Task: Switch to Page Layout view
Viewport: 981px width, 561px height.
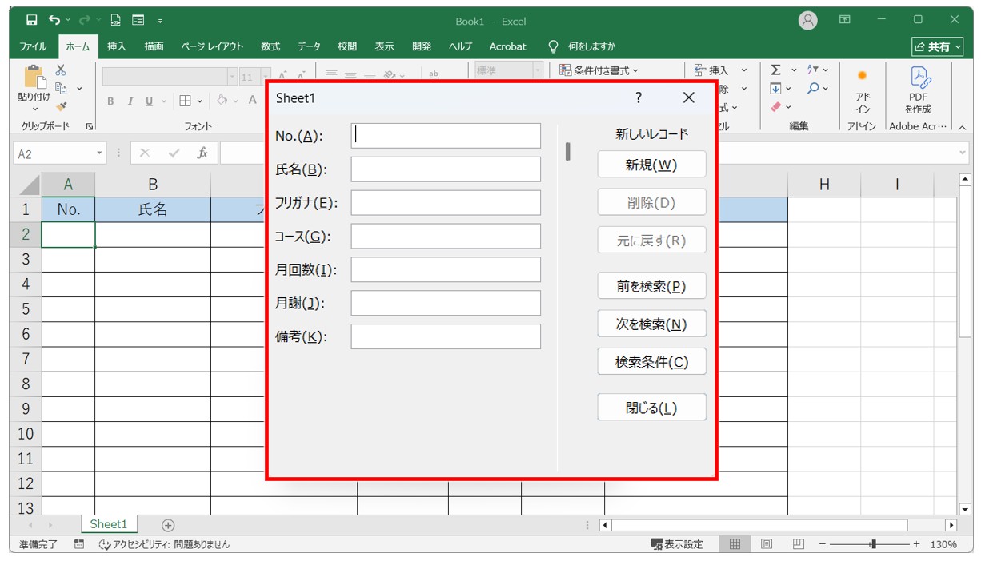Action: tap(767, 544)
